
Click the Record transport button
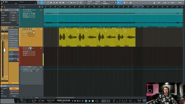93,101
